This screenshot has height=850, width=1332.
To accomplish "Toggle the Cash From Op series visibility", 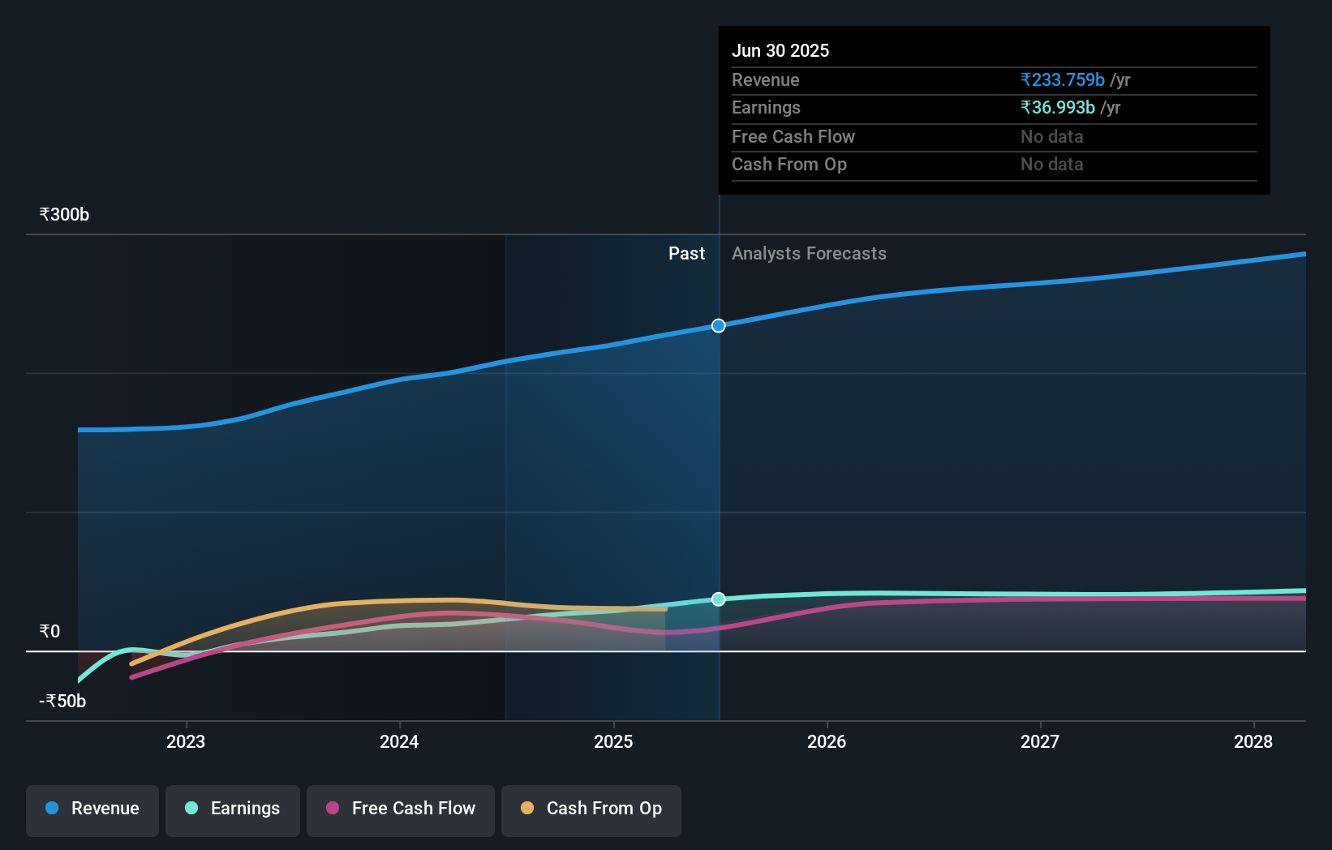I will click(x=591, y=809).
